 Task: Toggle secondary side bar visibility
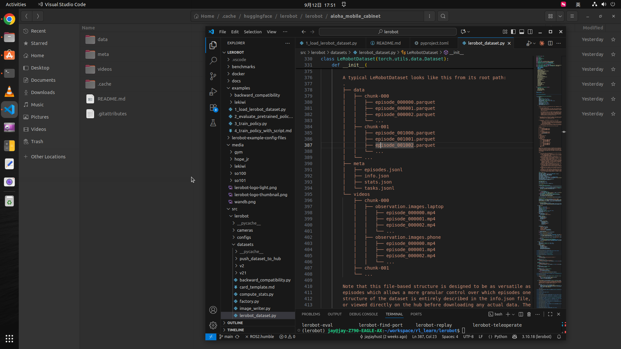[x=530, y=32]
